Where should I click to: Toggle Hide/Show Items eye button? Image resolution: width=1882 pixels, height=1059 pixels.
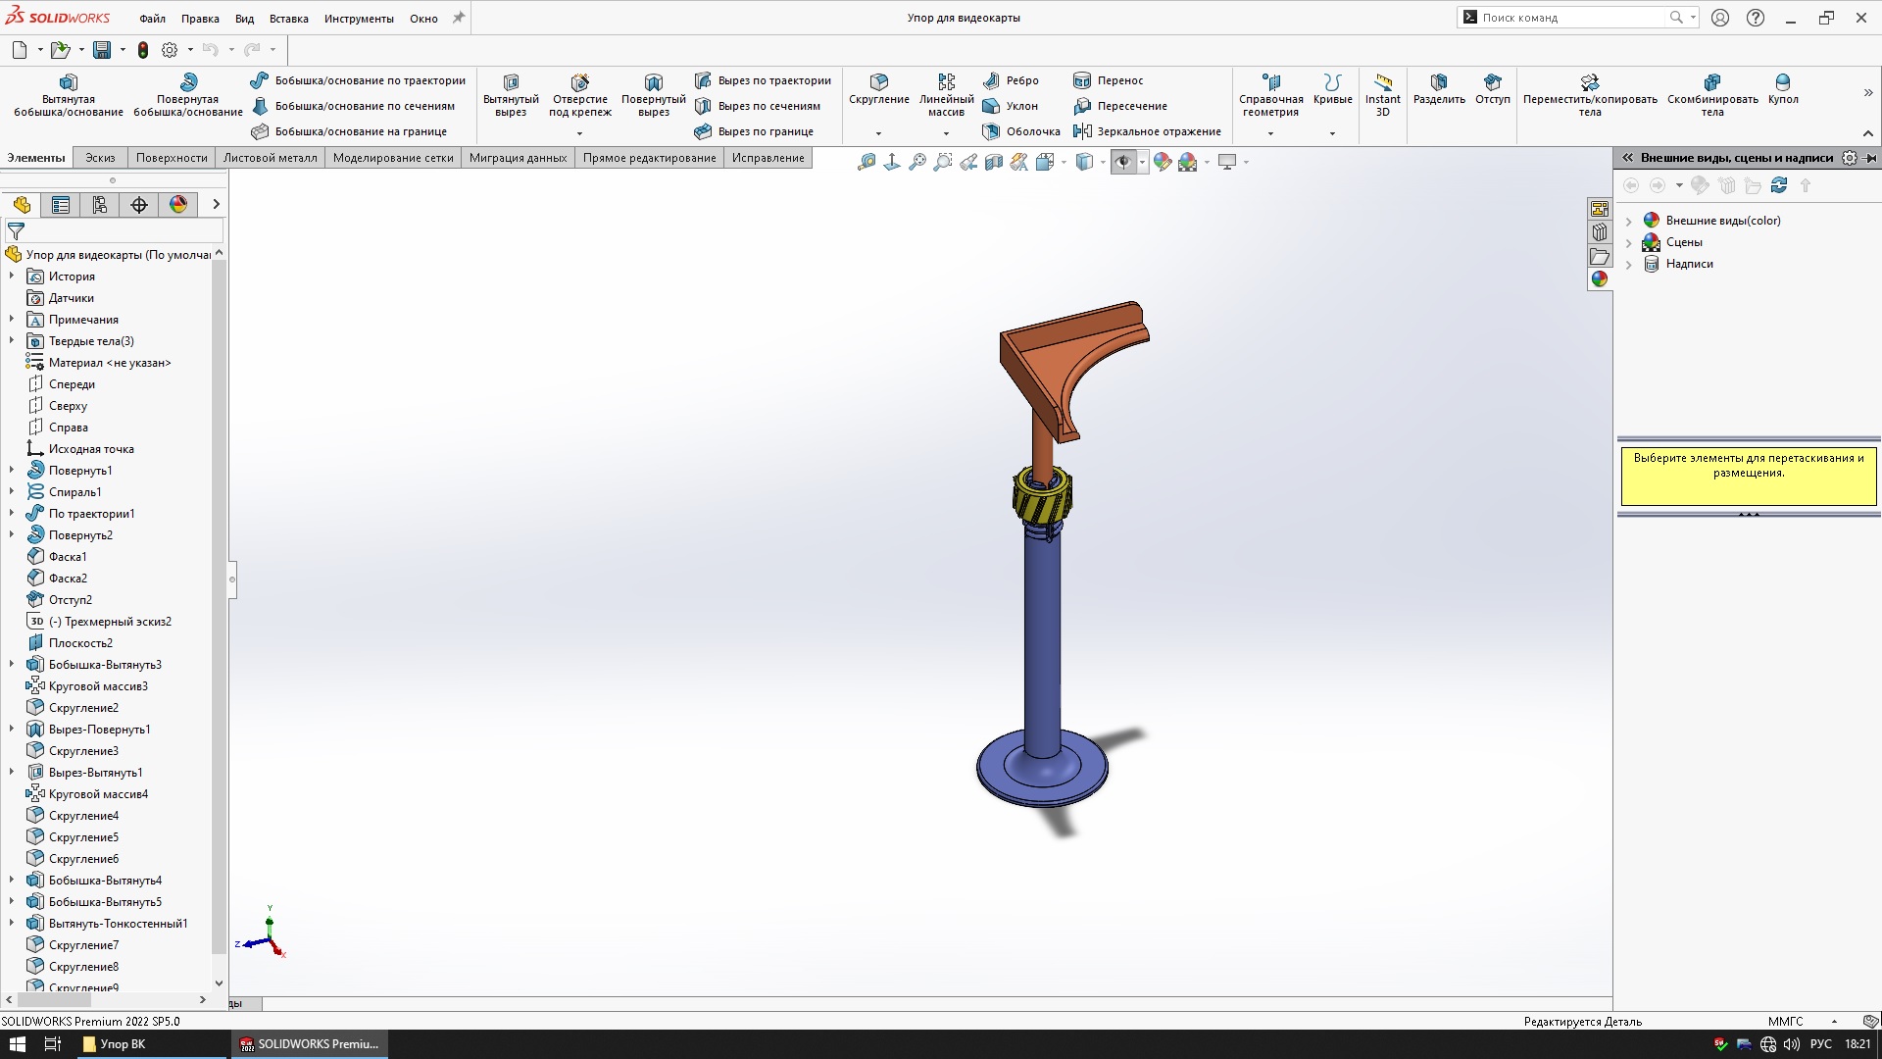[1122, 162]
